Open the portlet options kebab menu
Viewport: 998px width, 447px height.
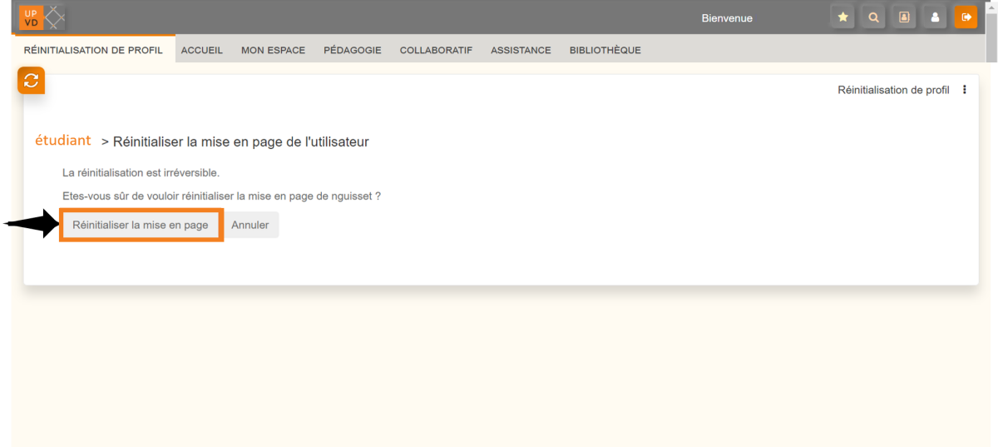coord(965,90)
